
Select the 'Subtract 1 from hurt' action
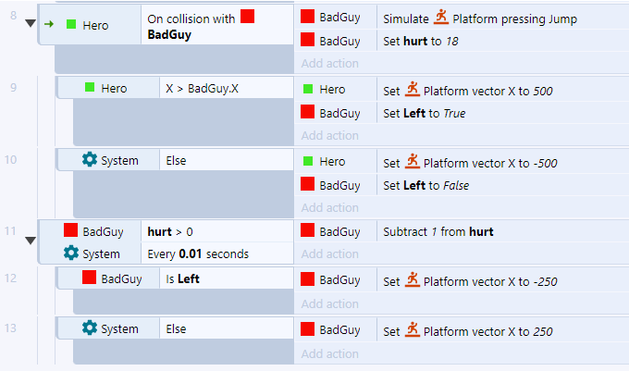[438, 231]
